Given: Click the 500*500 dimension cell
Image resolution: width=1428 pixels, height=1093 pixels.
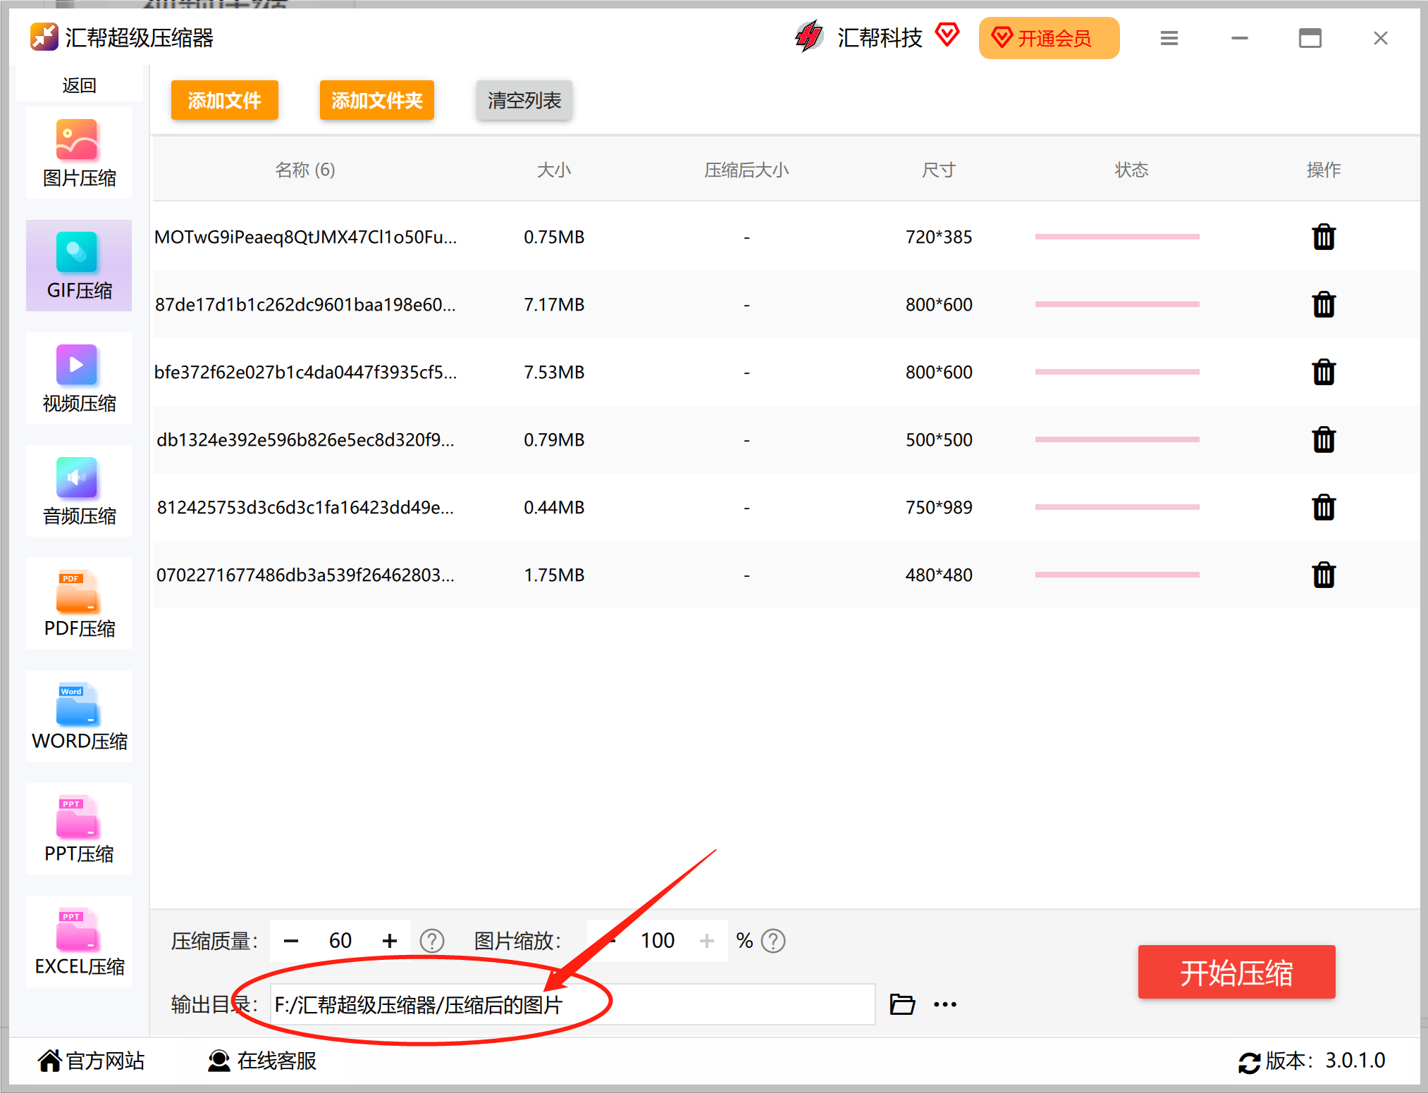Looking at the screenshot, I should [x=939, y=440].
